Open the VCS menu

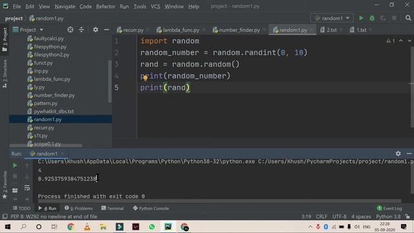[x=155, y=6]
